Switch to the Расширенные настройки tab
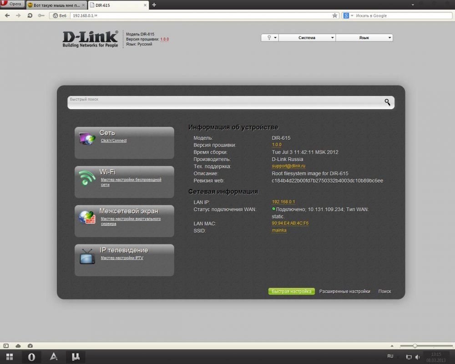 345,291
